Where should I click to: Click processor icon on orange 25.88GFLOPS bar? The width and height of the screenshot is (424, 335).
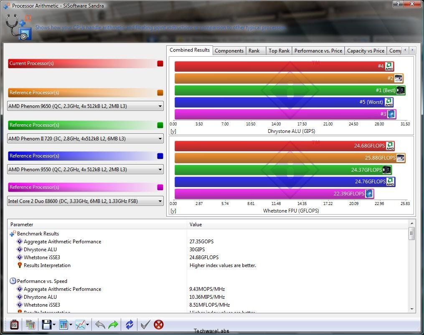401,158
